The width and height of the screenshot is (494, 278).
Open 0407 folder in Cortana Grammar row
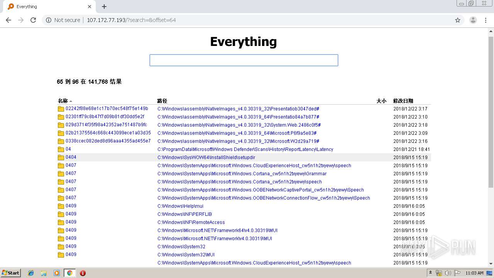71,173
